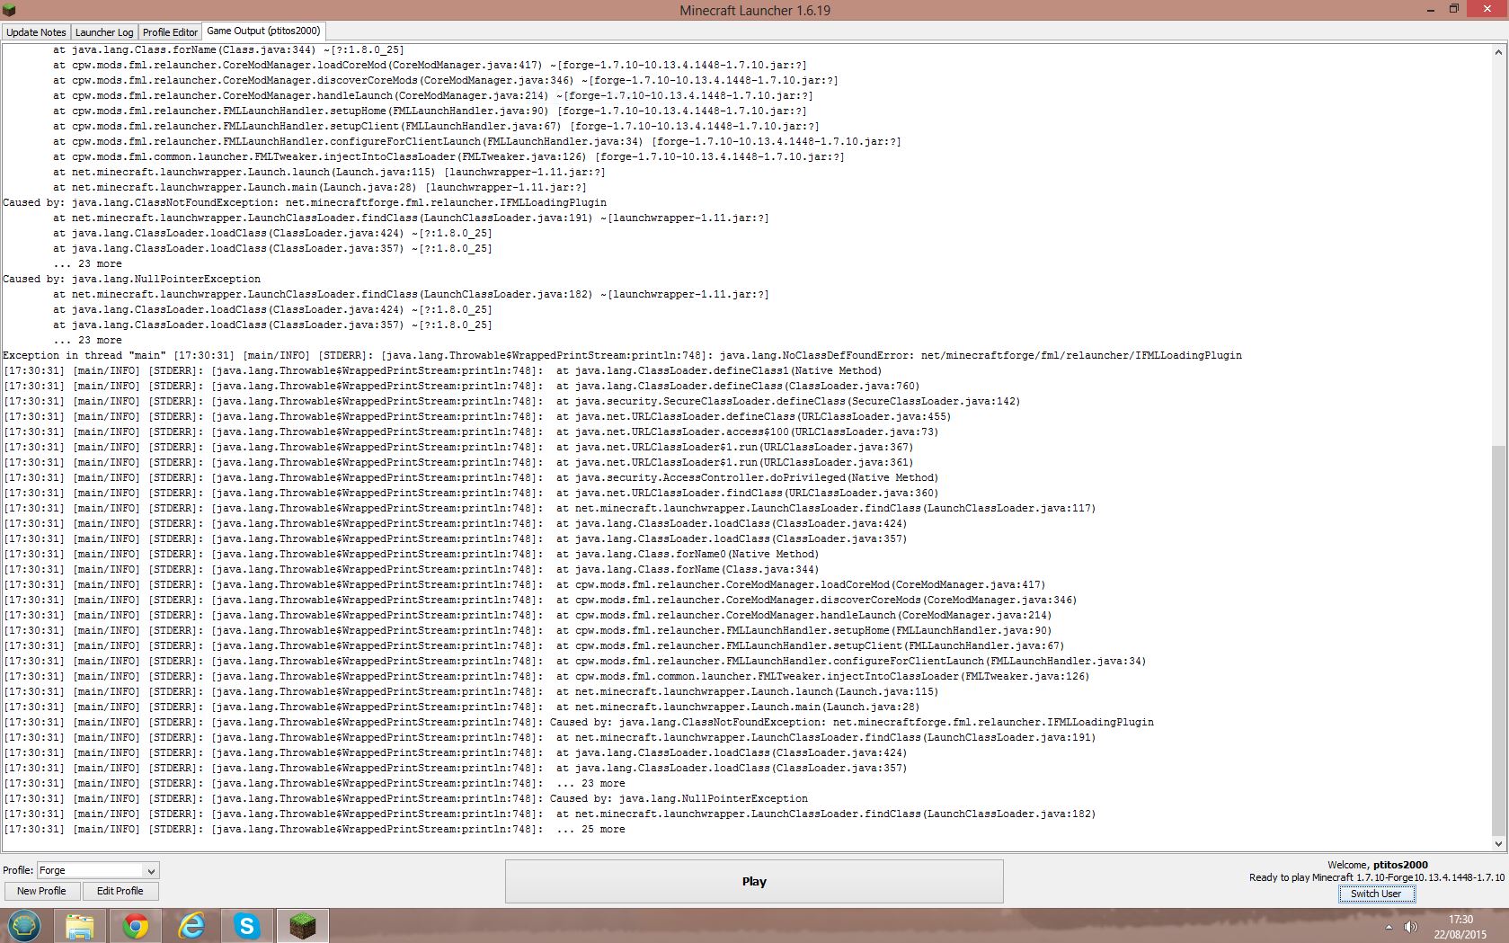
Task: Close the Minecraft Launcher window
Action: point(1487,10)
